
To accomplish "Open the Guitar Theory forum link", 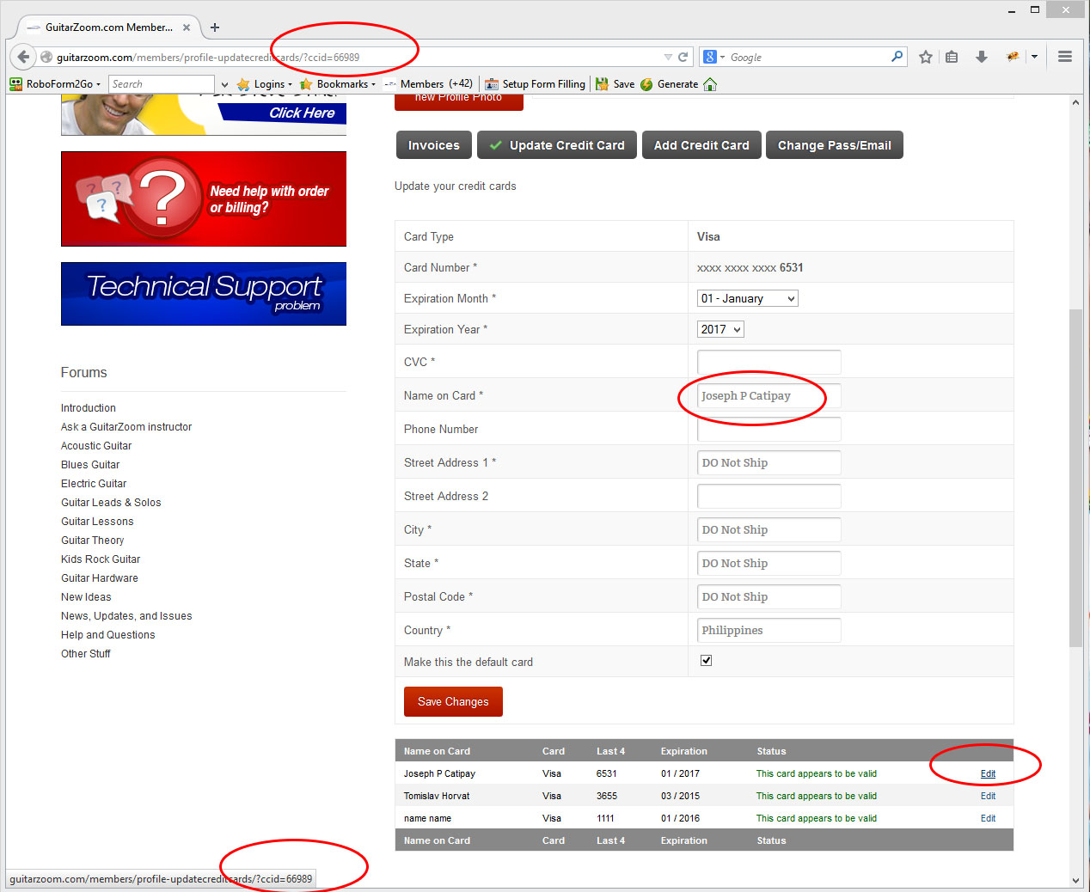I will pos(93,541).
